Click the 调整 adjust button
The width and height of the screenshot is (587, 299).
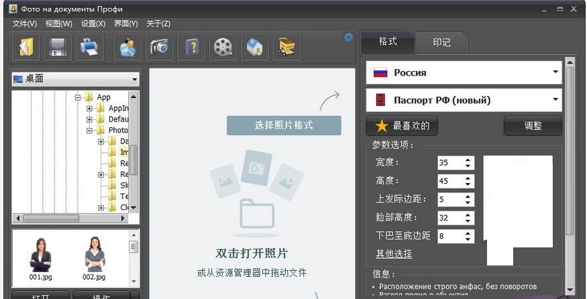click(533, 126)
